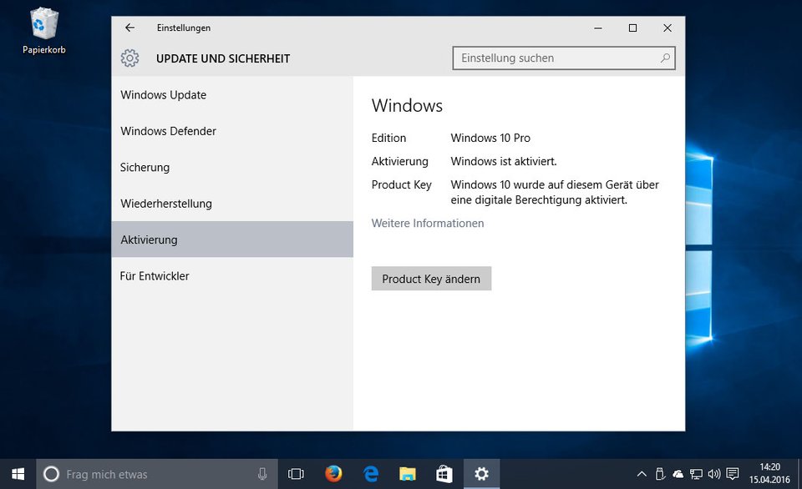The height and width of the screenshot is (489, 802).
Task: Click the Aktivierung label in the Windows details
Action: (400, 161)
